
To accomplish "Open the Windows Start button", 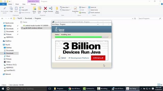I will point(3,89).
